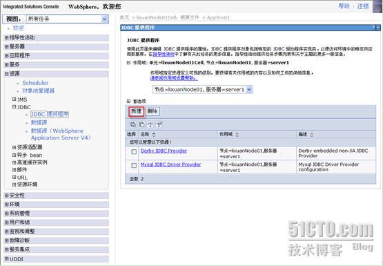
Task: Collapse the 作用域 section toggle
Action: click(x=128, y=63)
